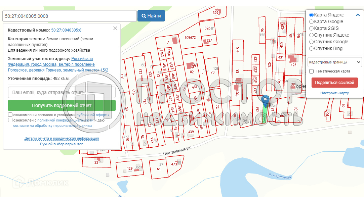Click the parcel labeled 431
Image resolution: width=364 pixels, height=197 pixels.
coord(281,57)
